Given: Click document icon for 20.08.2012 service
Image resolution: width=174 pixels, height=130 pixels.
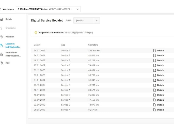Looking at the screenshot, I should point(154,110).
